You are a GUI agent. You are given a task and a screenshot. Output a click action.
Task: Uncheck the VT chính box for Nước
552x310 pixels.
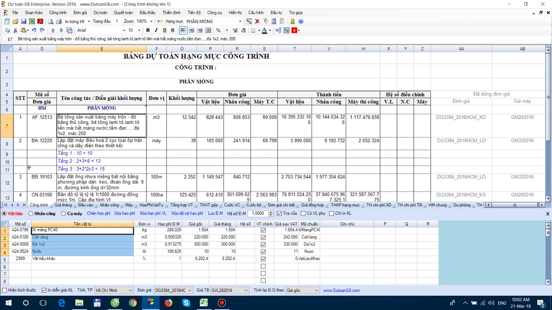coord(263,252)
